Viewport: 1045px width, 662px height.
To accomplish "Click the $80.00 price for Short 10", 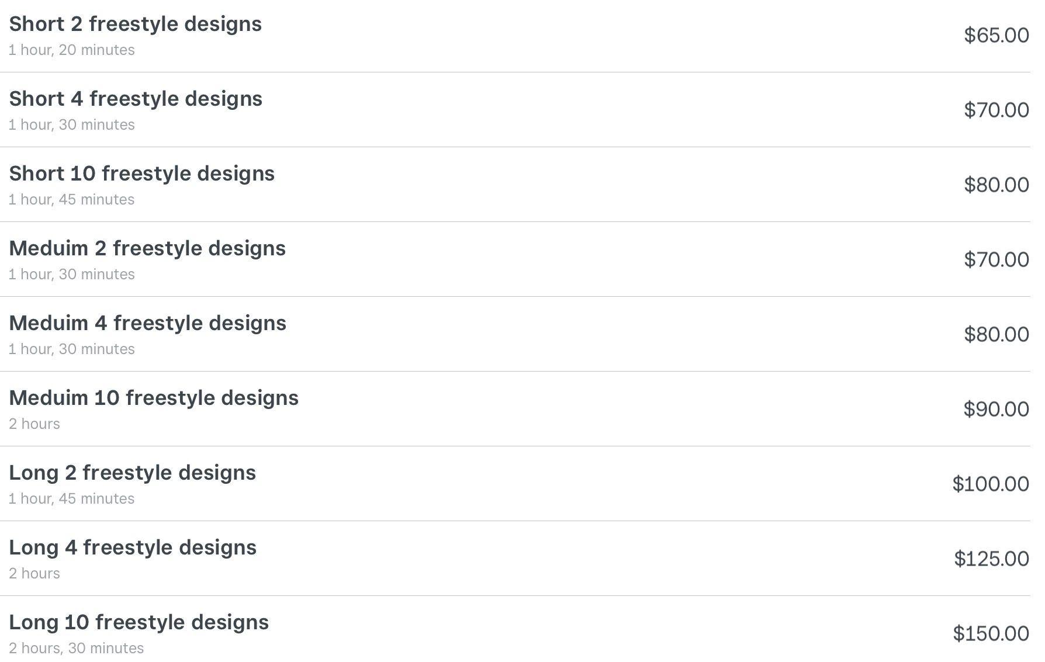I will (x=996, y=185).
